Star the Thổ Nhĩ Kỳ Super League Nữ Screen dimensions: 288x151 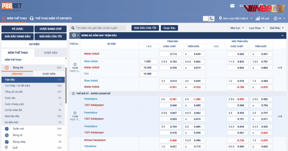(x=73, y=93)
